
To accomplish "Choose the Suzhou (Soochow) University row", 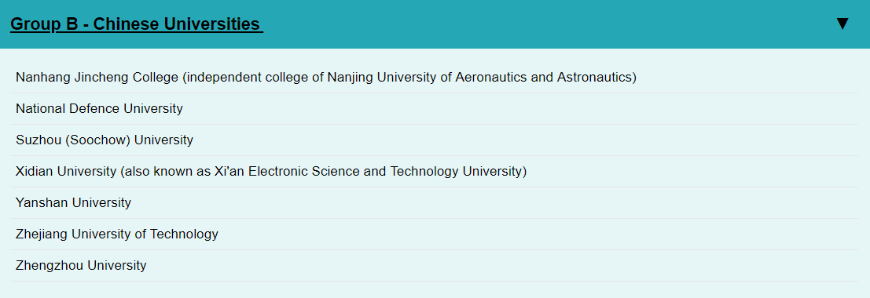I will click(x=434, y=140).
